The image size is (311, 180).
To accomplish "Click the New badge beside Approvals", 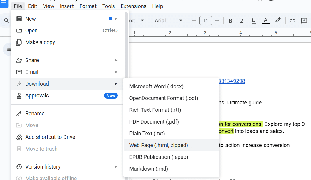I will click(x=111, y=96).
